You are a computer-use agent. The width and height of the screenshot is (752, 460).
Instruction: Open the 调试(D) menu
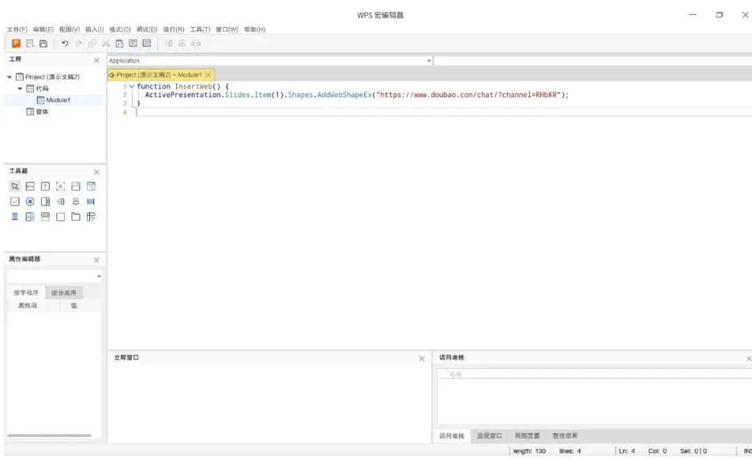point(147,29)
